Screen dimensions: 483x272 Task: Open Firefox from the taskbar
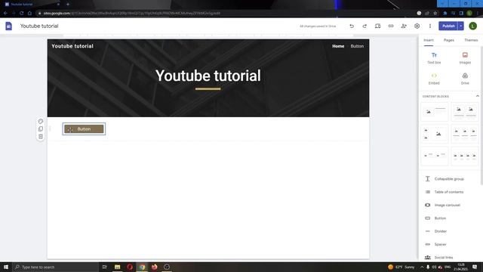coord(154,267)
